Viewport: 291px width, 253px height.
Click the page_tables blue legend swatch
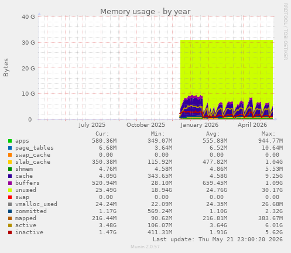click(x=10, y=148)
